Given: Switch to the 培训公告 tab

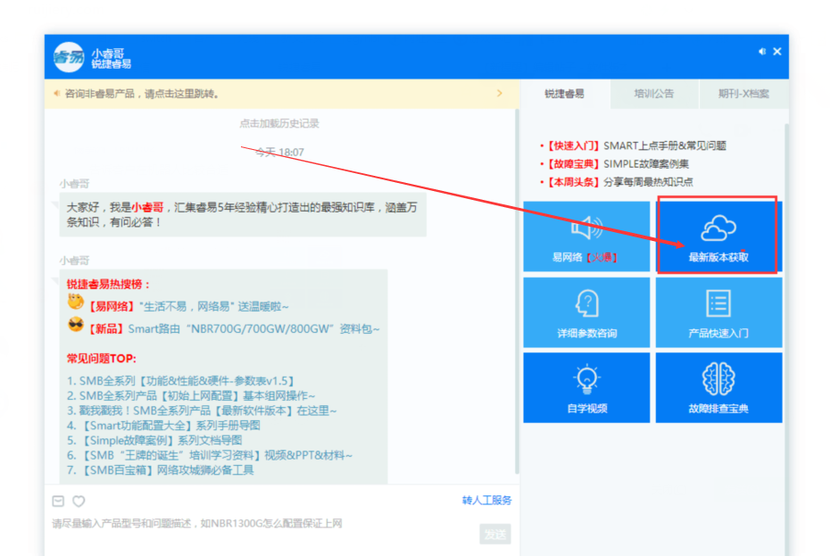Looking at the screenshot, I should click(x=653, y=94).
